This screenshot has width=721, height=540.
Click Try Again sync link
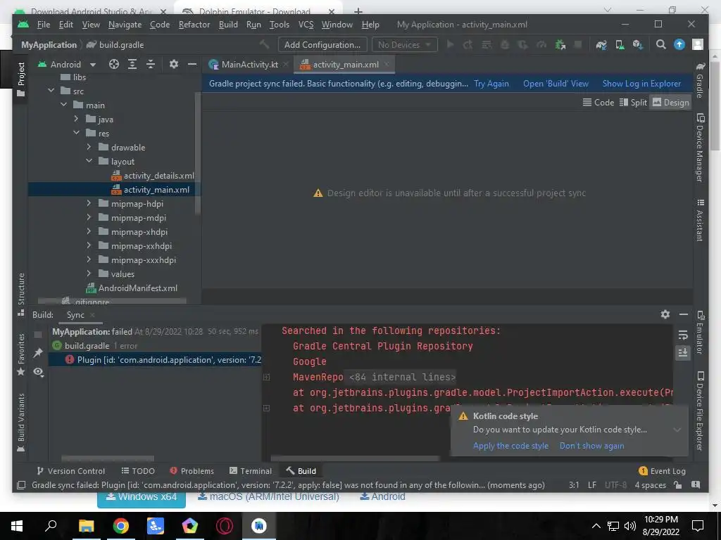491,84
